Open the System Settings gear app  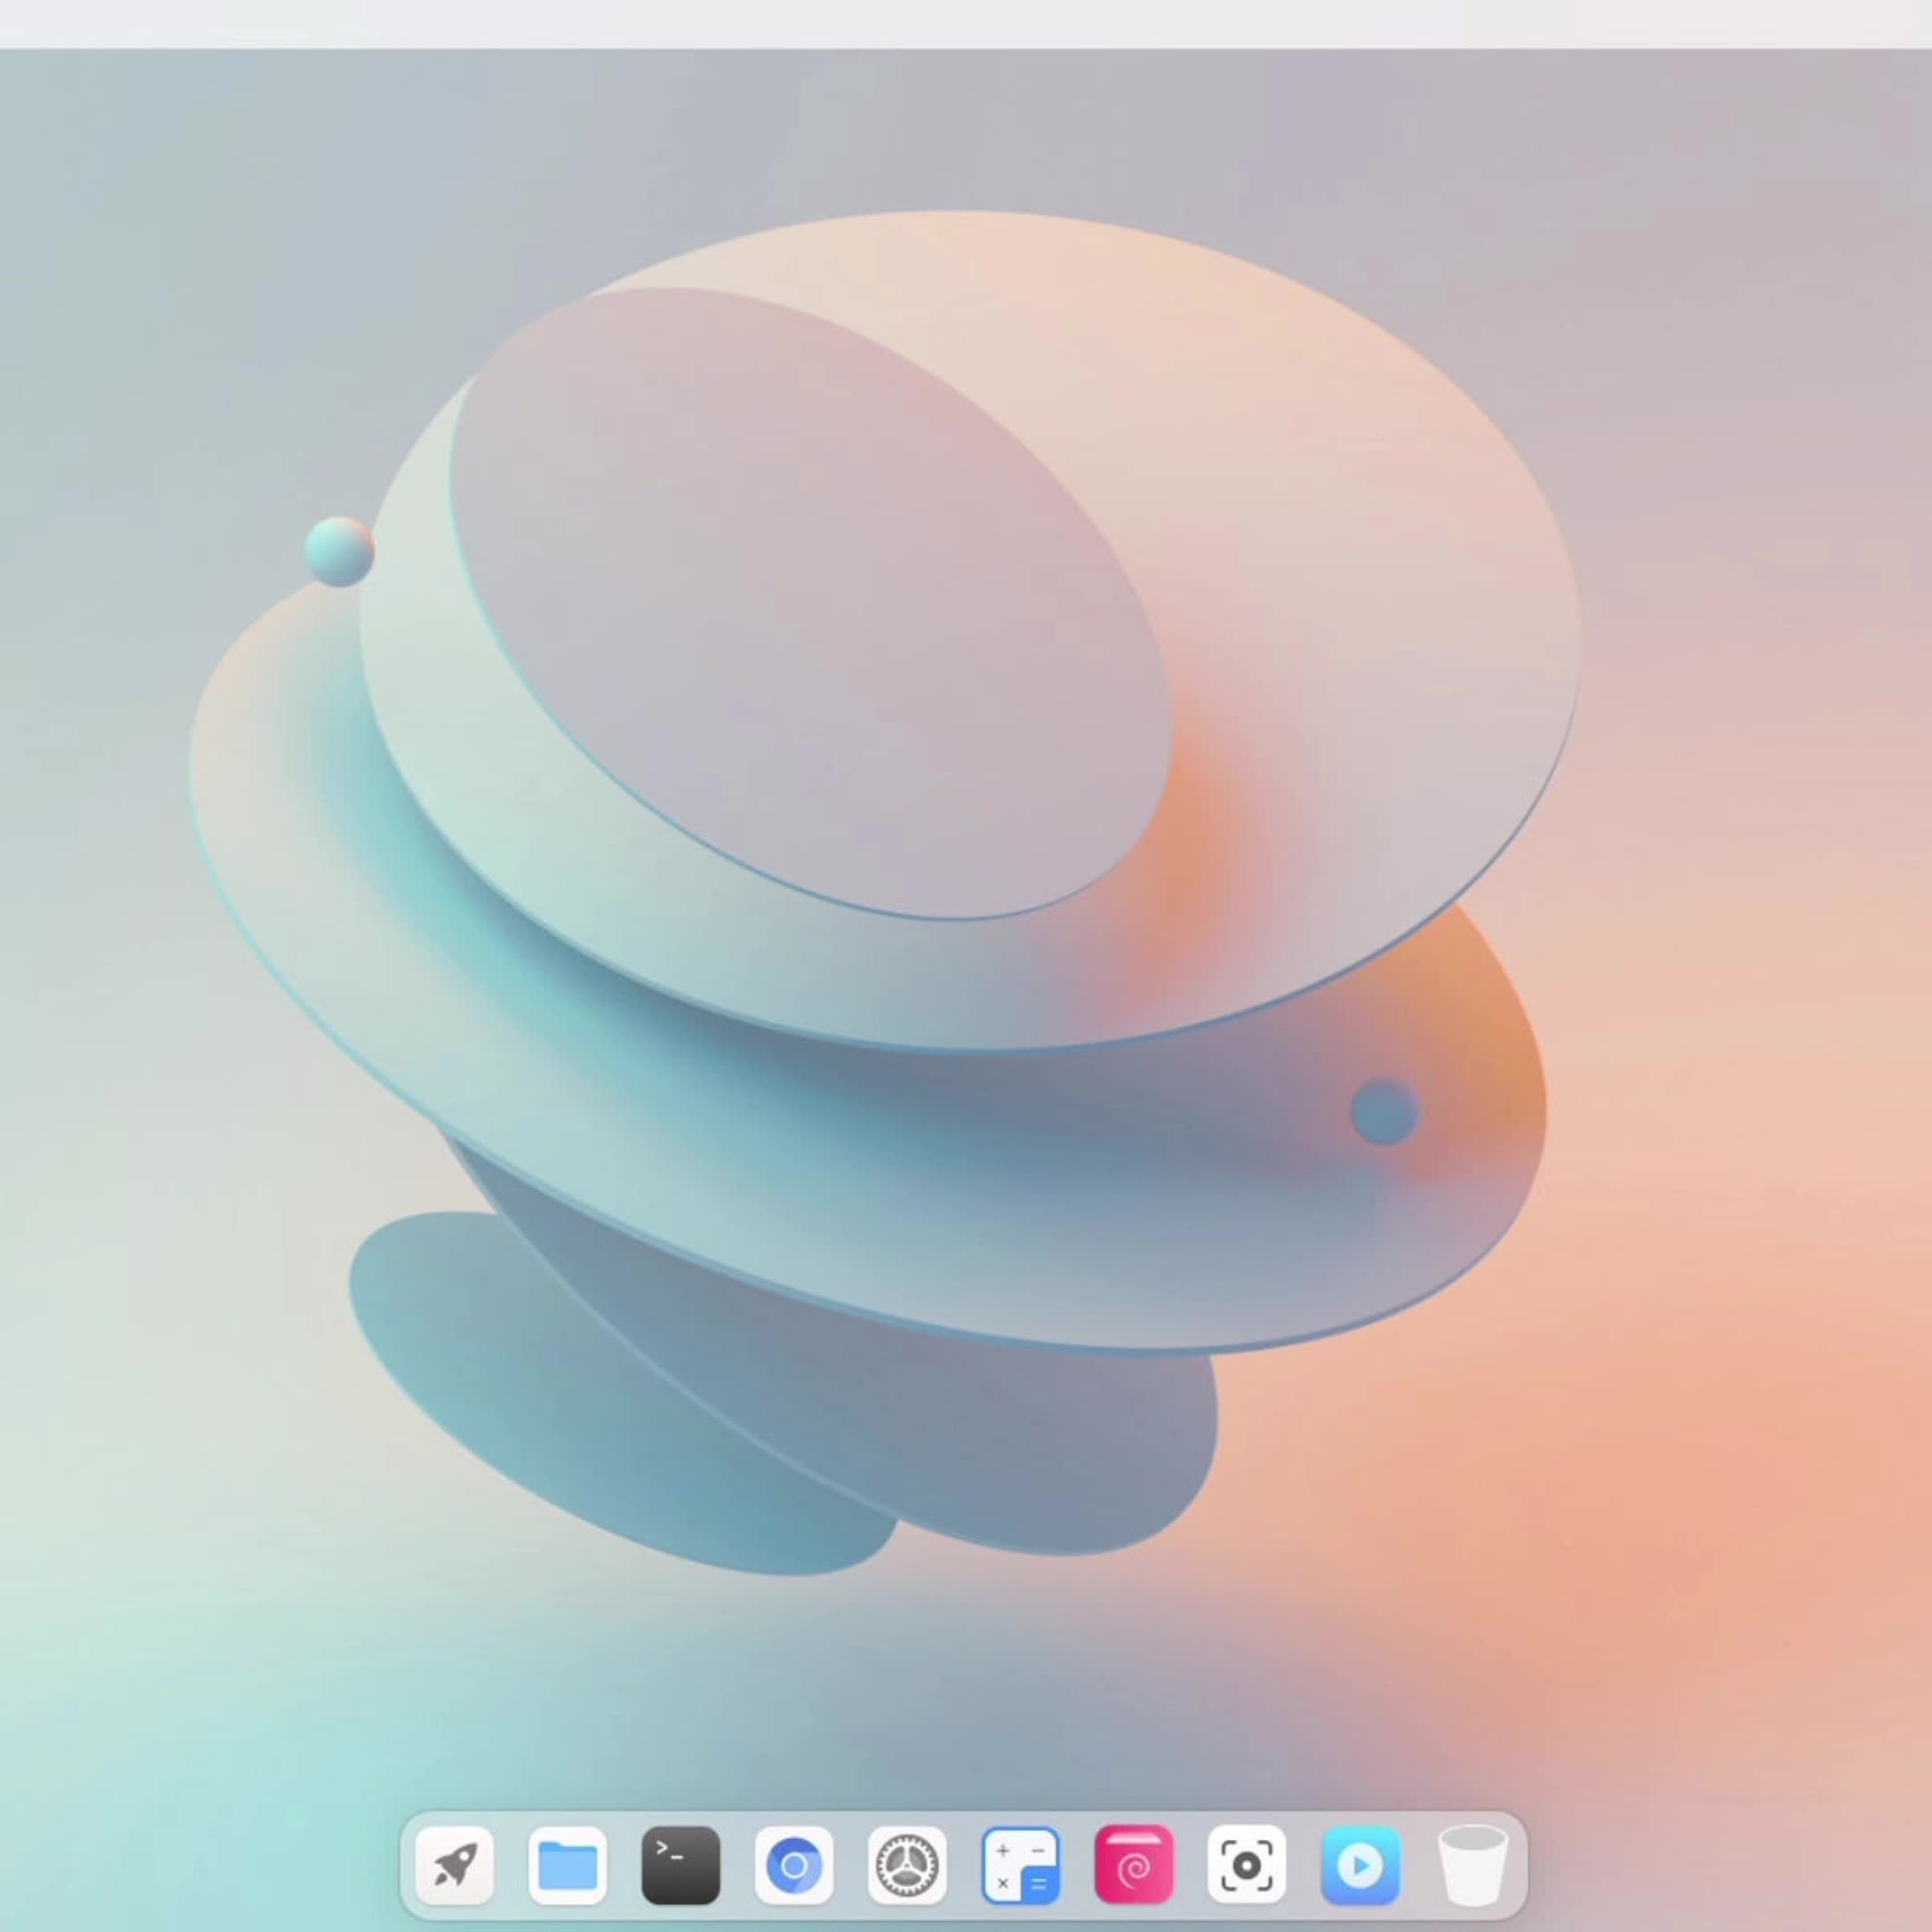[907, 1865]
